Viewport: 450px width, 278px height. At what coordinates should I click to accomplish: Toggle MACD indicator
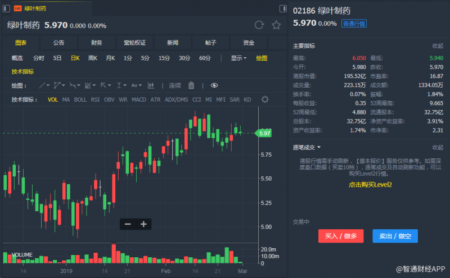pos(139,100)
